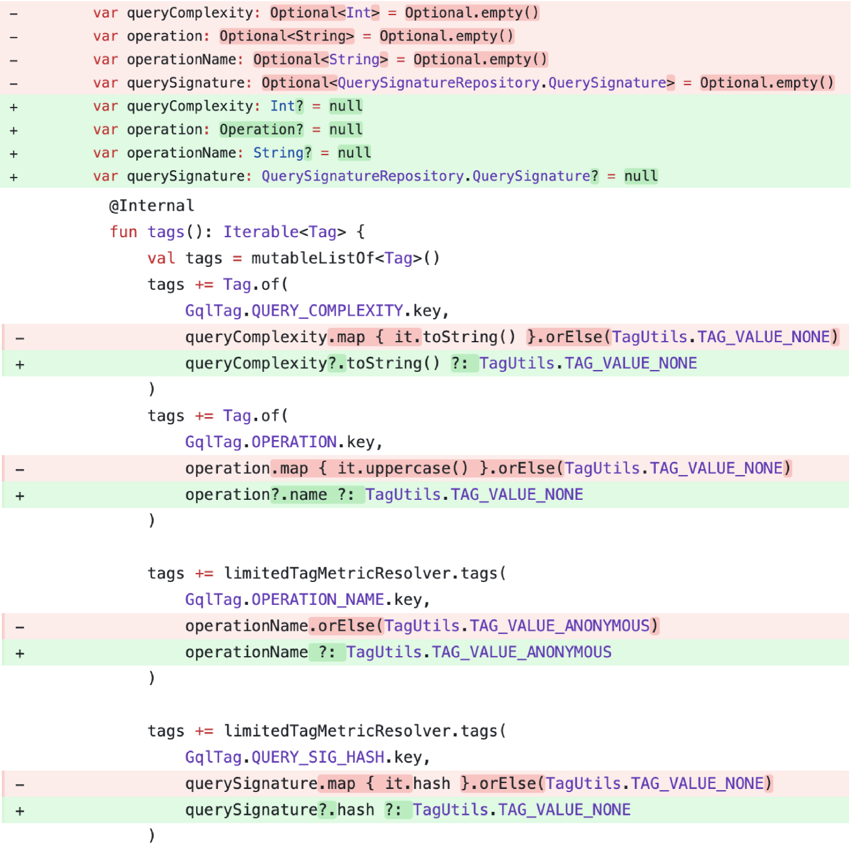
Task: Select added line 'operation?.name ?: TagUtils.TAG_VALUE_NONE'
Action: (x=425, y=495)
